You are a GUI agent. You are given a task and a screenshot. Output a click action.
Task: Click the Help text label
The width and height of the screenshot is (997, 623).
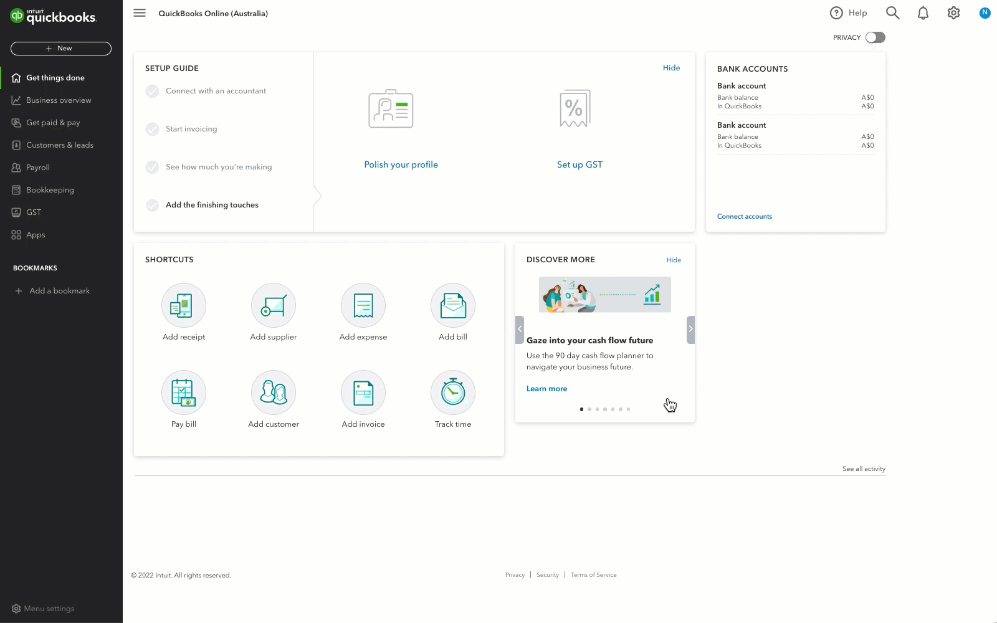(x=857, y=13)
